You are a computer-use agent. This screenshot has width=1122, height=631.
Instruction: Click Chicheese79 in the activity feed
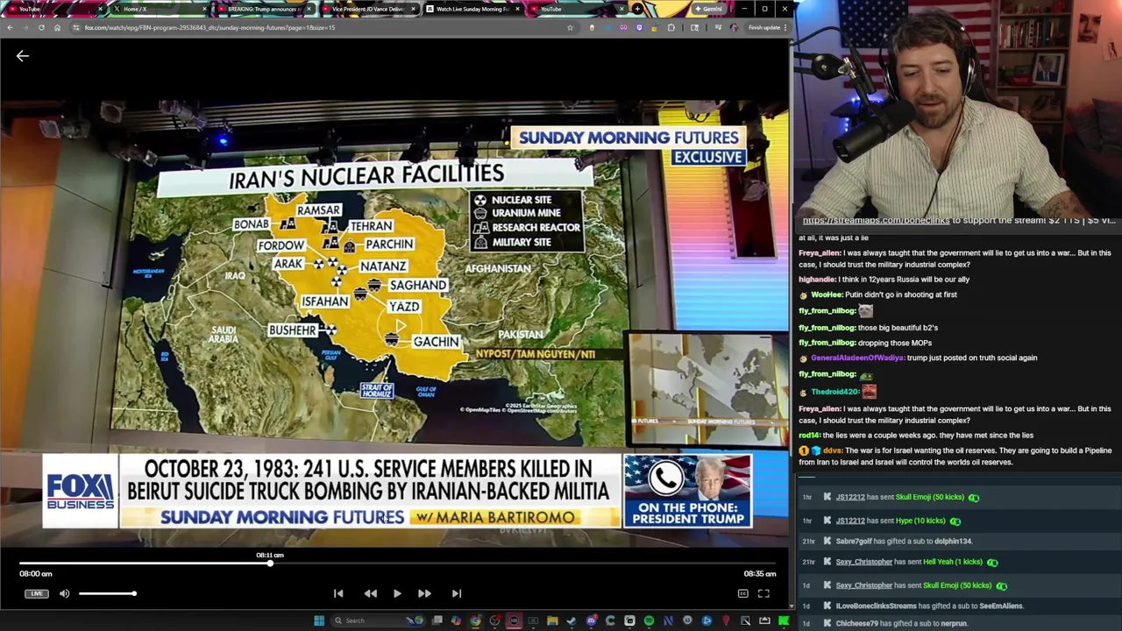[x=857, y=623]
